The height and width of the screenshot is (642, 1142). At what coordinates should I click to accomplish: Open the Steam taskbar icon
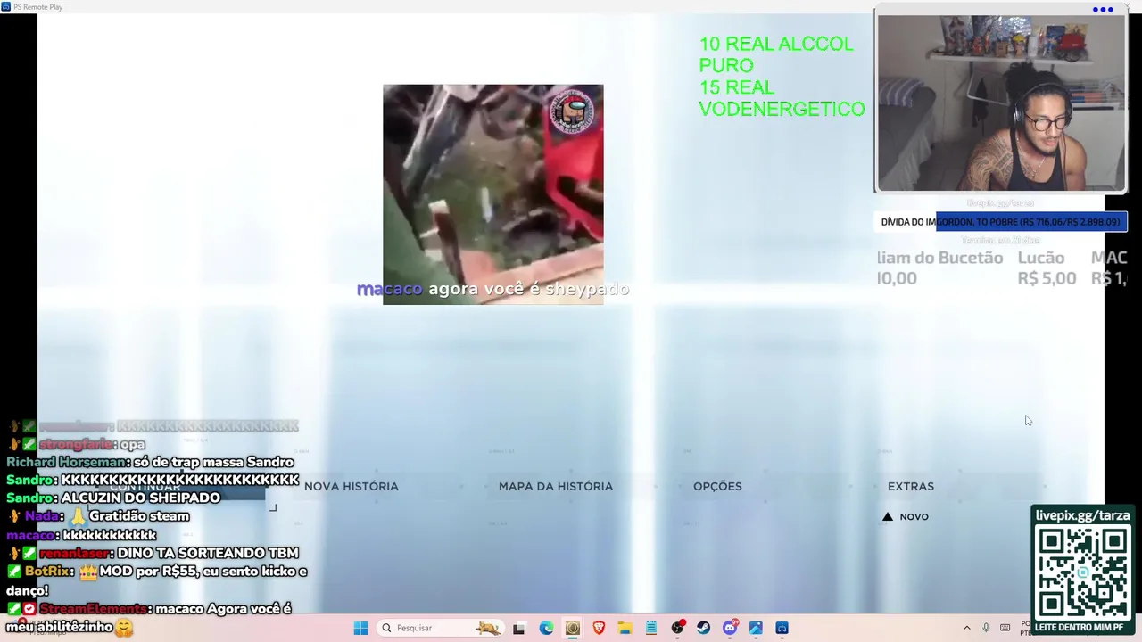pyautogui.click(x=703, y=628)
